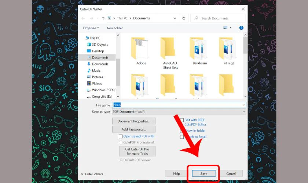Screen dimensions: 308x183
Task: Enable Edit with FREE CutePDF Editor checkbox
Action: point(182,120)
